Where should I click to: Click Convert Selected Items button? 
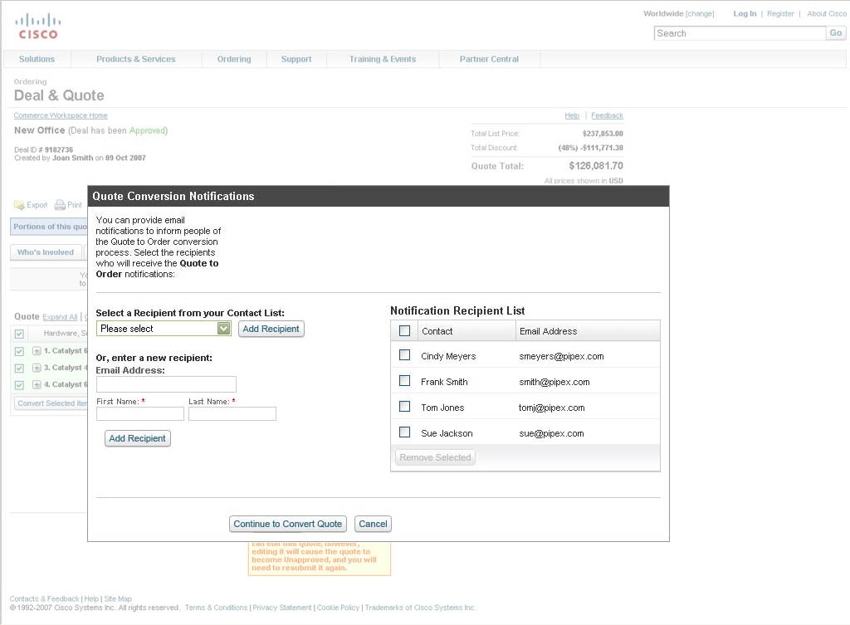coord(51,403)
